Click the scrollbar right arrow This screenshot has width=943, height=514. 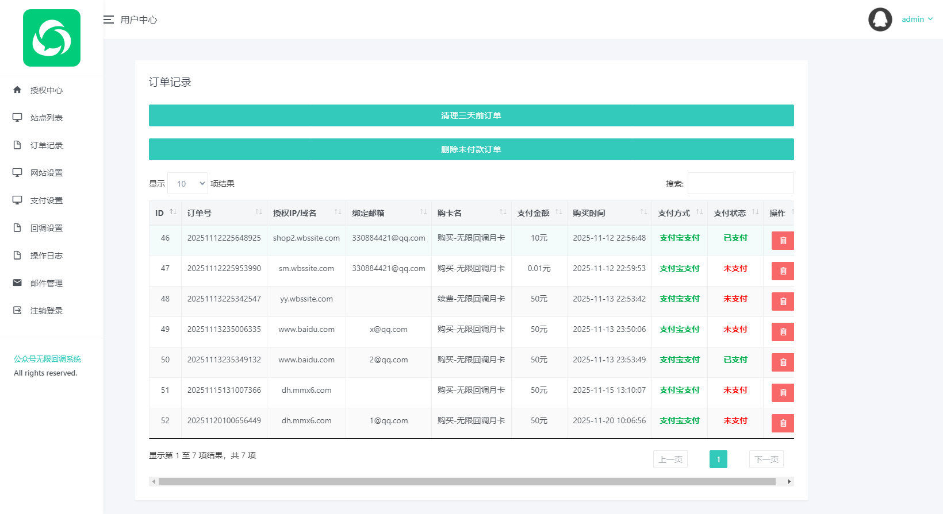tap(789, 482)
